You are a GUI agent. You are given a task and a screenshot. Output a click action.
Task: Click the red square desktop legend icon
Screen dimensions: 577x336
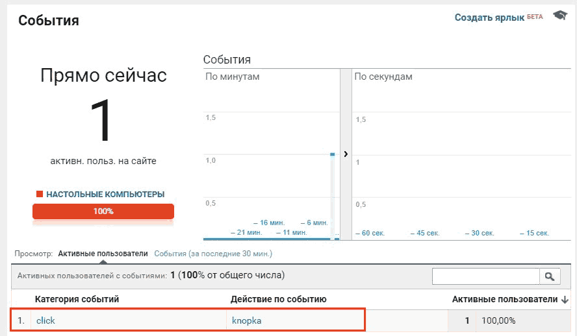tap(40, 194)
